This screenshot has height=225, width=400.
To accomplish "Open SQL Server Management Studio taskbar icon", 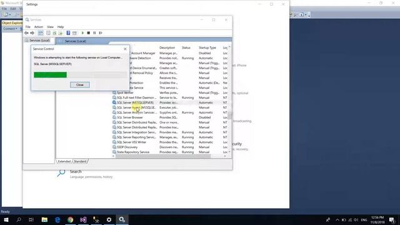I will click(96, 219).
